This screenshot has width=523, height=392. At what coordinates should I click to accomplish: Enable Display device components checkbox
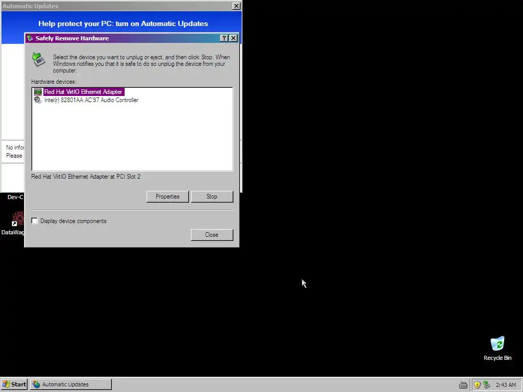pyautogui.click(x=34, y=220)
